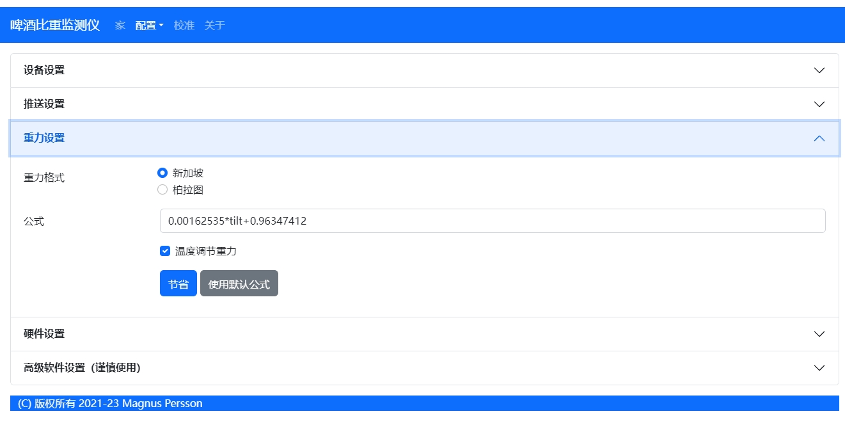Click the chevron on 高级软件设置 row

coord(819,368)
